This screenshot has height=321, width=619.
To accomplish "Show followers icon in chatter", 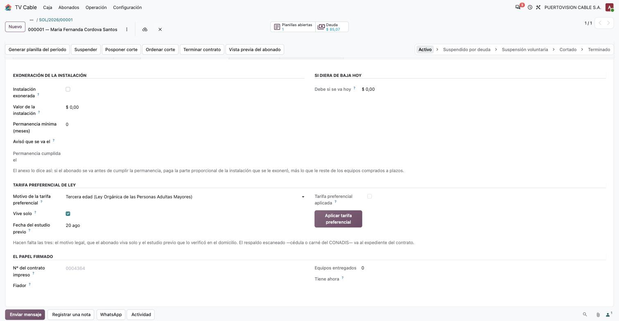I will click(609, 314).
